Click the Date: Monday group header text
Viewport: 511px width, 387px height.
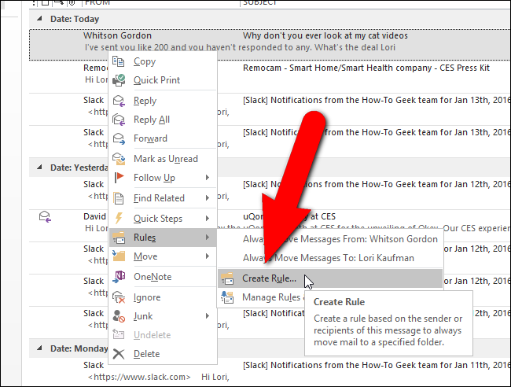point(79,348)
